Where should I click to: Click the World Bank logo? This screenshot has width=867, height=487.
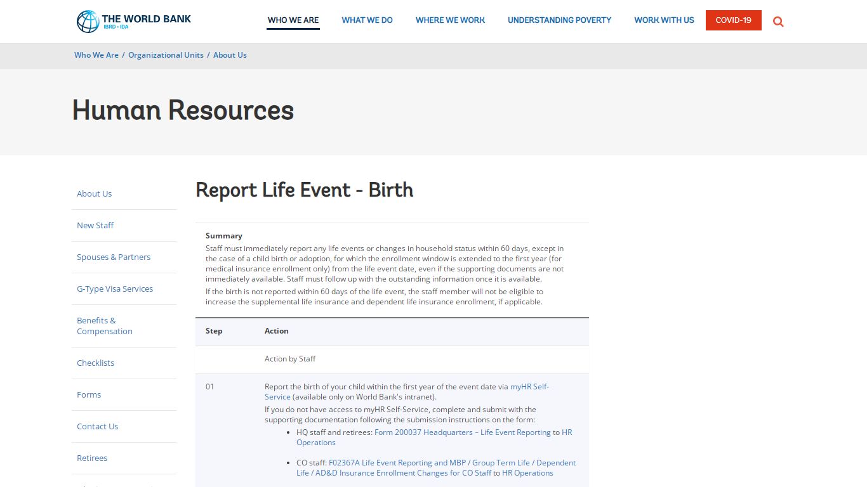tap(134, 21)
